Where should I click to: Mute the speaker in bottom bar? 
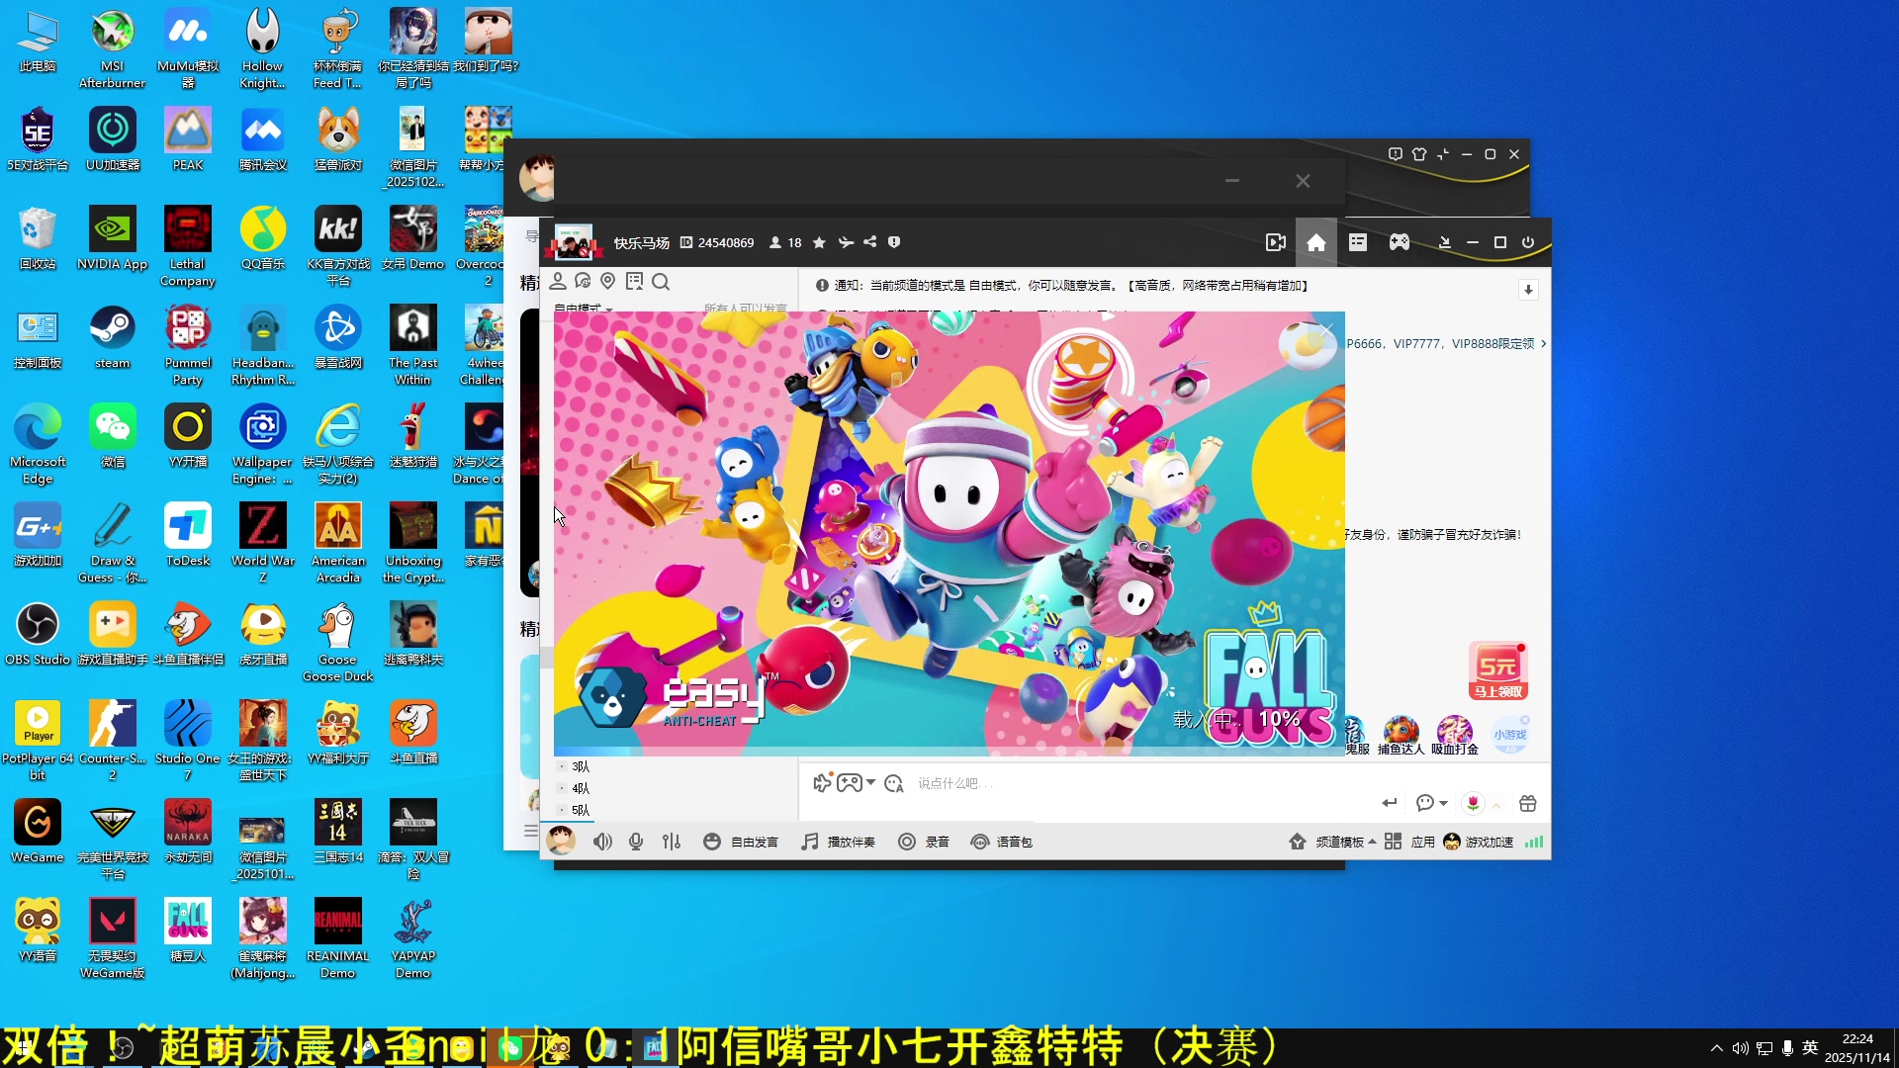pyautogui.click(x=602, y=842)
